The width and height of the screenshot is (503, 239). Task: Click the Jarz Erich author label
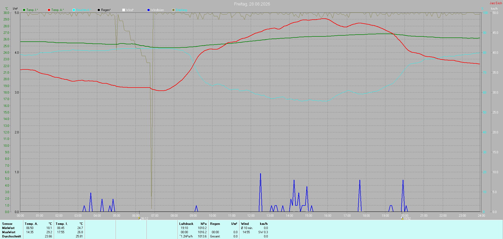[x=496, y=3]
